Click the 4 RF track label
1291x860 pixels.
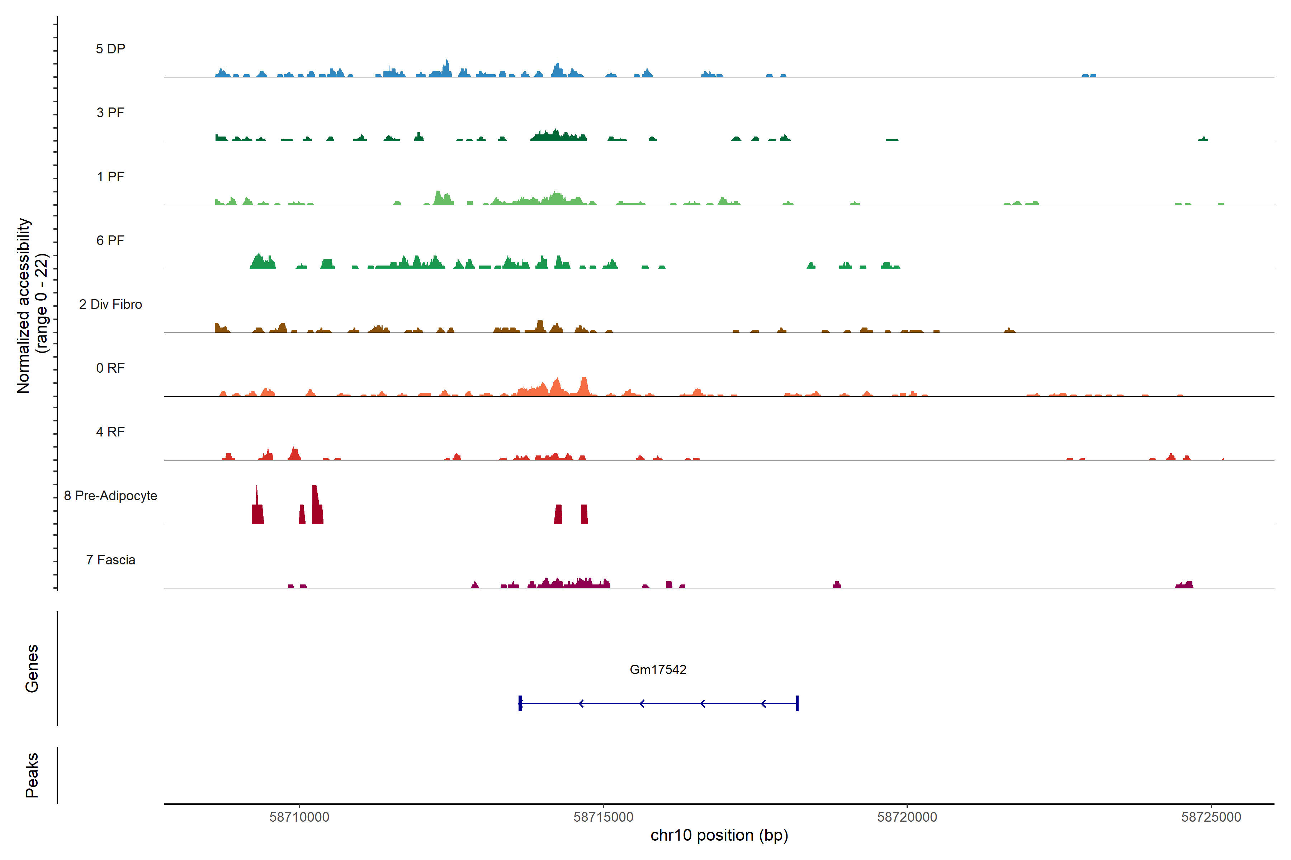(x=110, y=432)
